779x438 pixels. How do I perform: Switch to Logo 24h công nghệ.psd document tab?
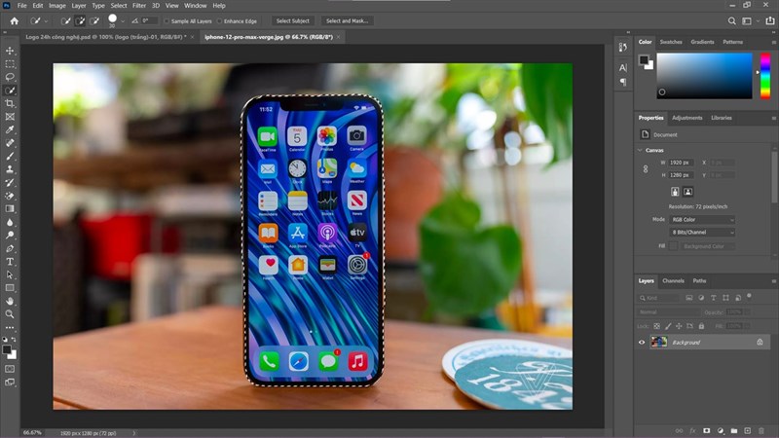pyautogui.click(x=106, y=37)
